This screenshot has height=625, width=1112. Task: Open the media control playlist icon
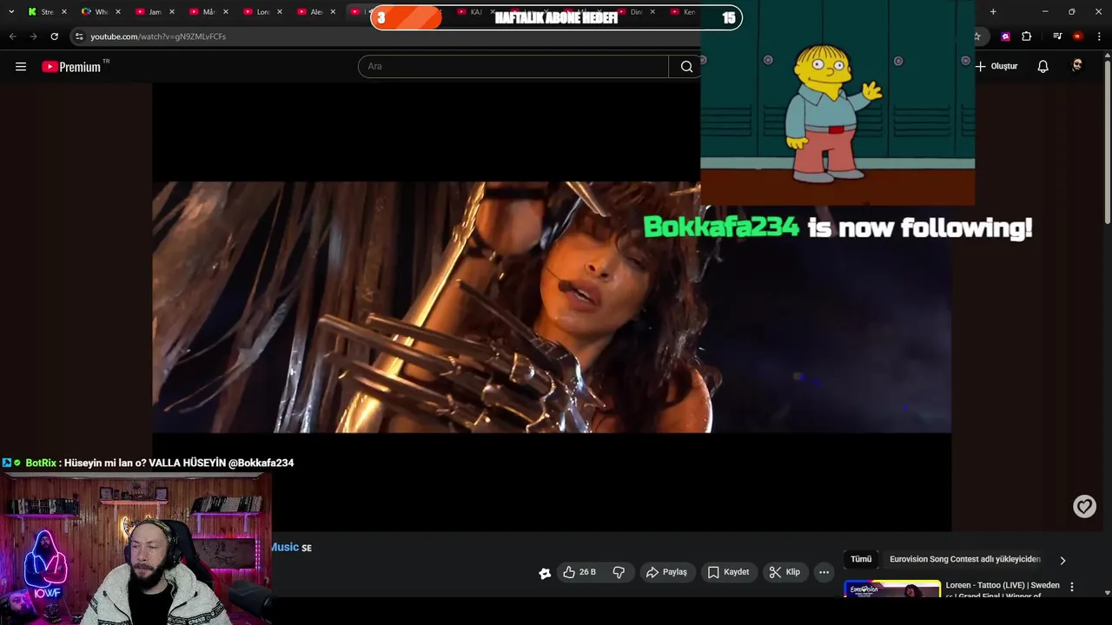1056,36
